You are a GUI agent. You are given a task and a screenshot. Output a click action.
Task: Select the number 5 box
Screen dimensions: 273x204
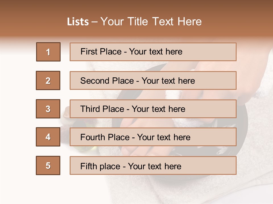coord(48,165)
